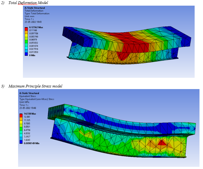Click 'A: Static Structural' above Equivalent Stress
The image size is (203, 169).
pyautogui.click(x=29, y=93)
